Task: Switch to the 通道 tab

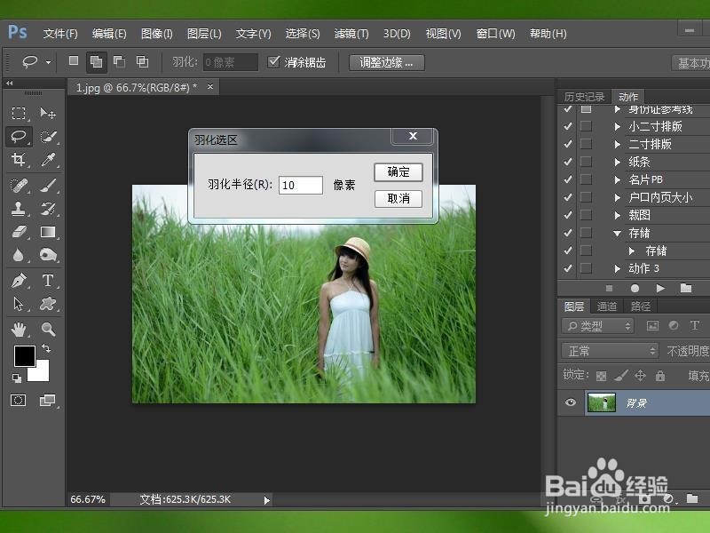Action: [607, 306]
